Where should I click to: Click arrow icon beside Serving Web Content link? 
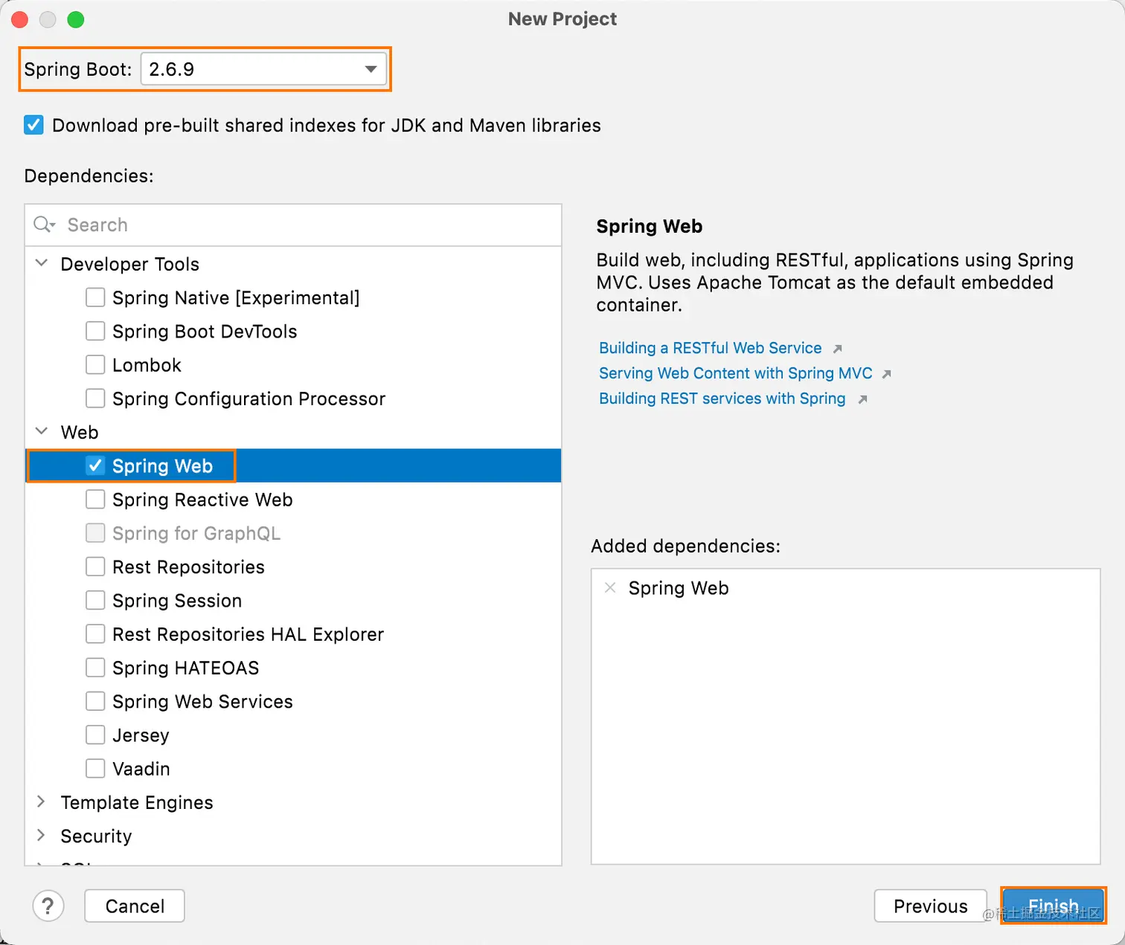[886, 374]
